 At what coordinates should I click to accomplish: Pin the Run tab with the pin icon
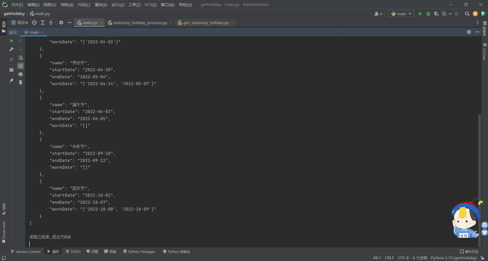[12, 80]
